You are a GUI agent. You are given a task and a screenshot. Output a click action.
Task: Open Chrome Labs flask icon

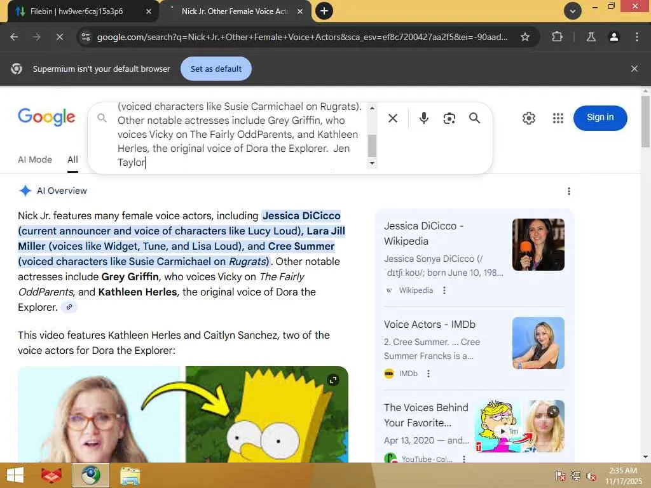tap(591, 37)
